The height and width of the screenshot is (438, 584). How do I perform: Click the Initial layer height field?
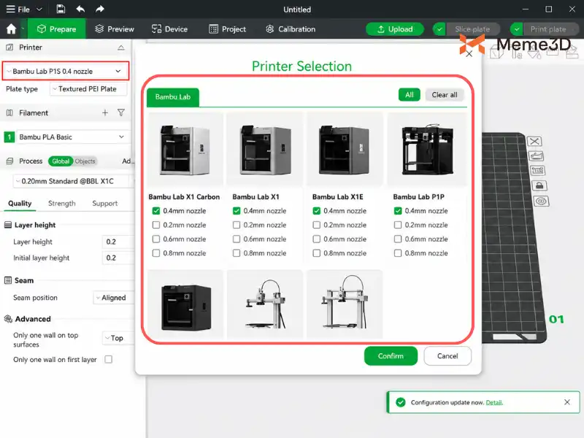(118, 258)
